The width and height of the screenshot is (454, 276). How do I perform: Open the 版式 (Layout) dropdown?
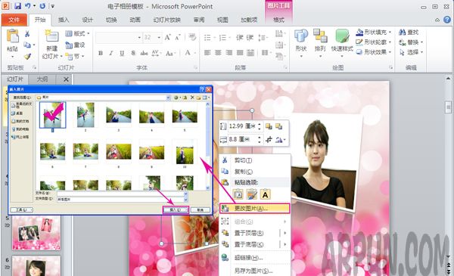[x=77, y=33]
